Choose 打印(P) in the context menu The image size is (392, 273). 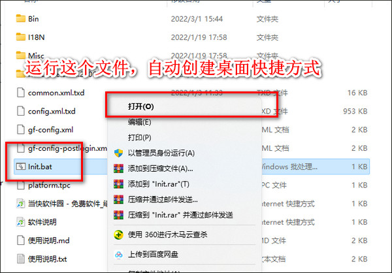[140, 138]
